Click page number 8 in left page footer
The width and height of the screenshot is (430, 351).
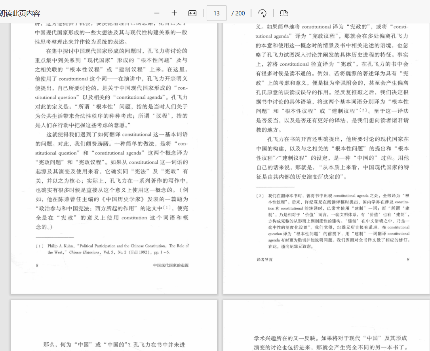37,265
